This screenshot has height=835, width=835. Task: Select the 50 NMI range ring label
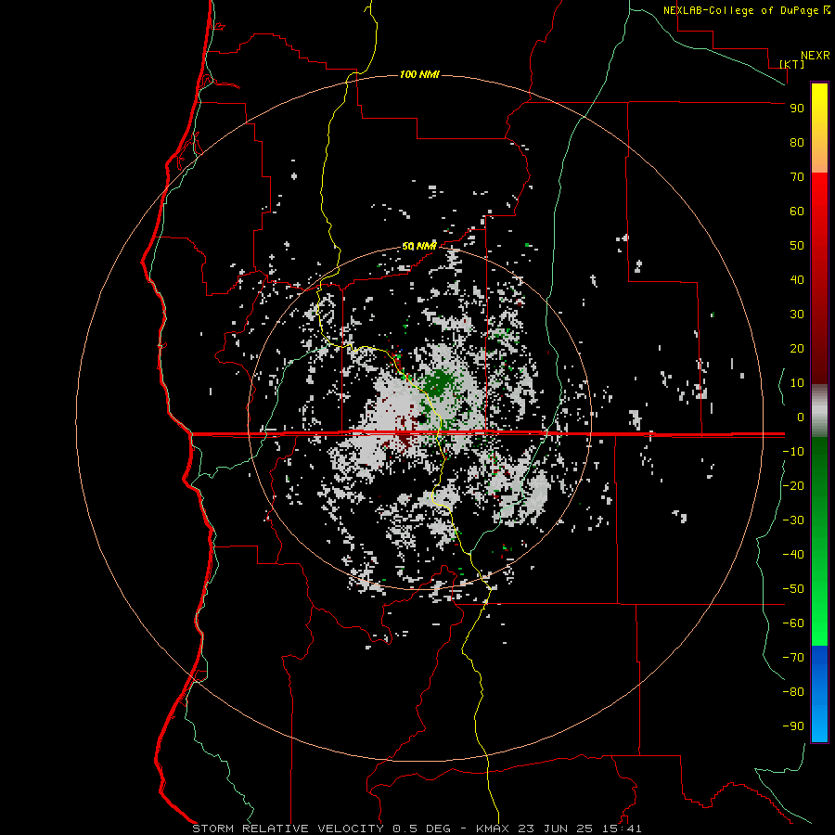click(x=418, y=246)
